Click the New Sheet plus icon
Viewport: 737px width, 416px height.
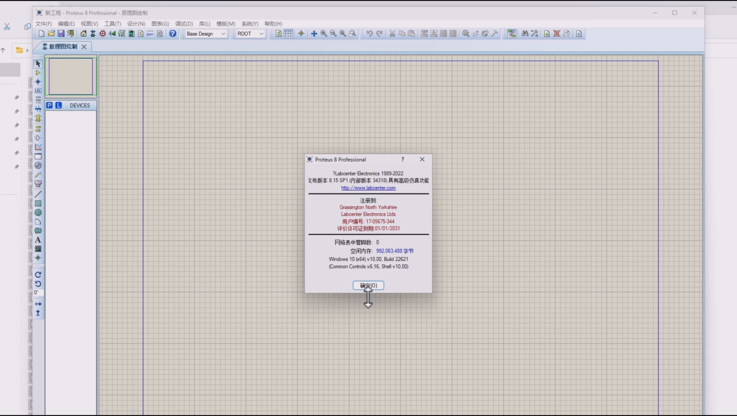coord(547,33)
